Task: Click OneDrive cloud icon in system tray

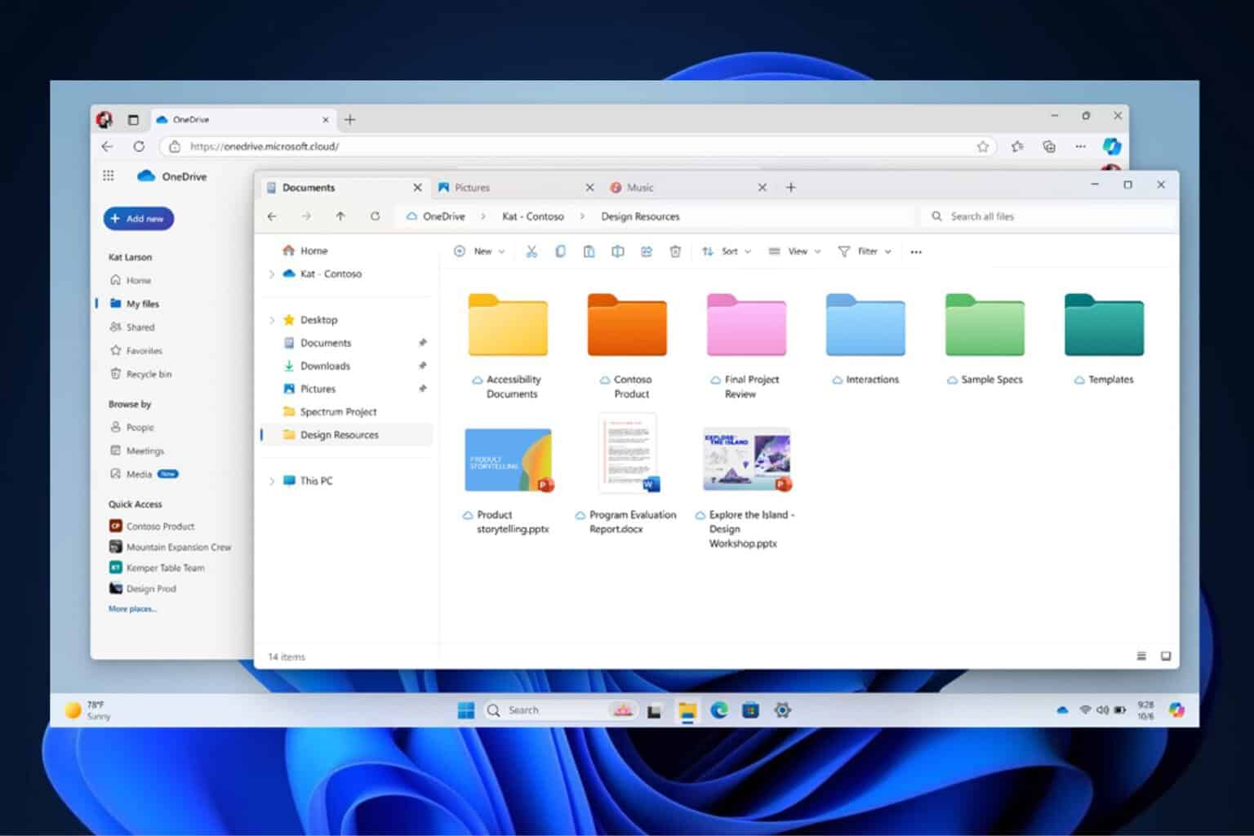Action: pos(1062,710)
